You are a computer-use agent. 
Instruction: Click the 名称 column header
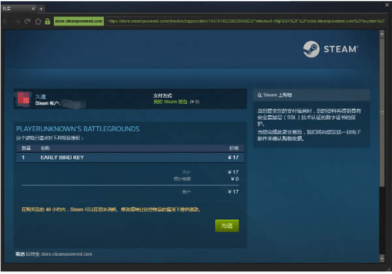pyautogui.click(x=45, y=148)
